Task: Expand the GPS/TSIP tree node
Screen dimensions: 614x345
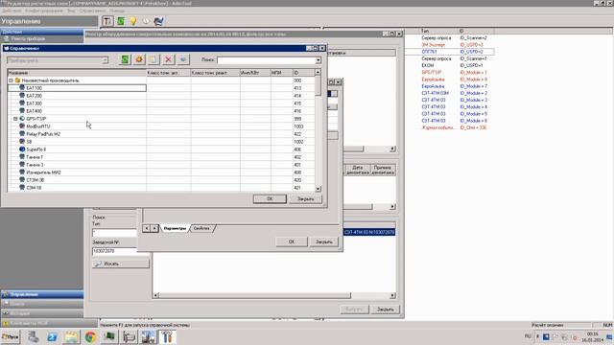Action: (x=15, y=119)
